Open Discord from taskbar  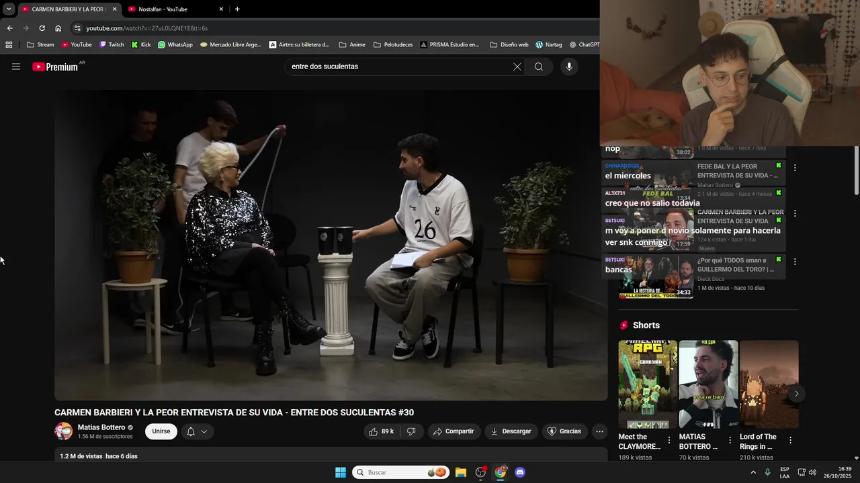pos(519,472)
